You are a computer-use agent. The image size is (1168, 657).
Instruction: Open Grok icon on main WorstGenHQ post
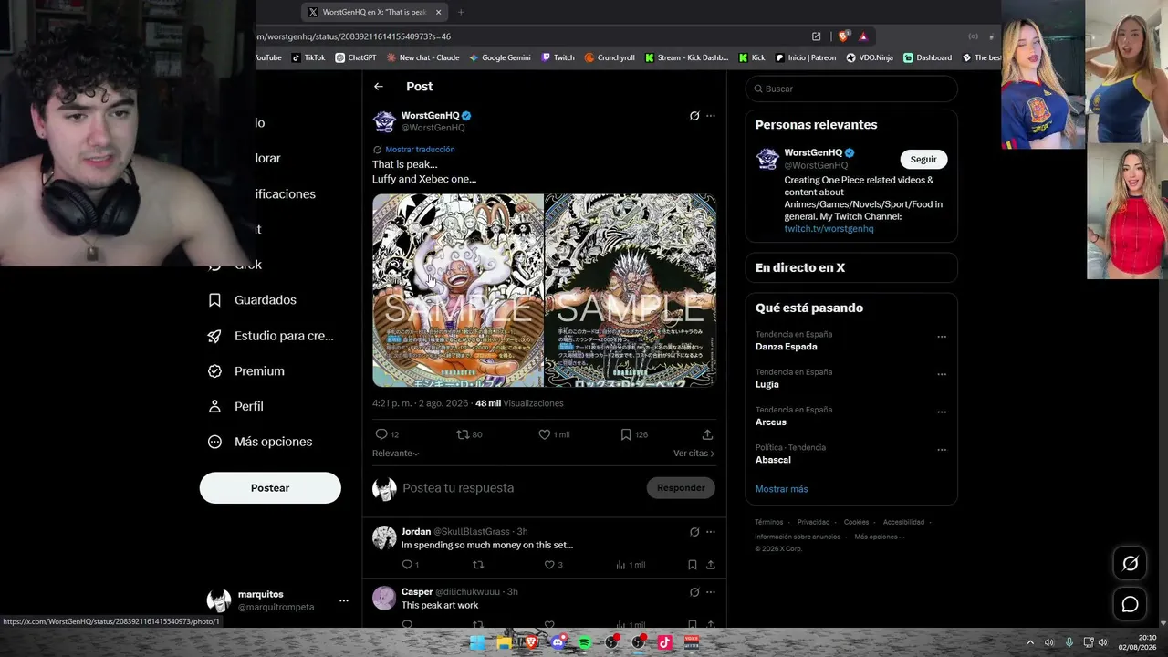tap(694, 116)
